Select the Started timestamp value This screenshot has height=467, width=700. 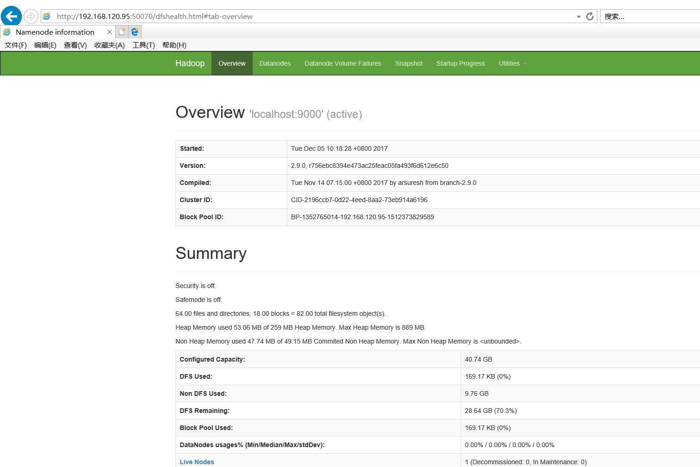click(340, 148)
